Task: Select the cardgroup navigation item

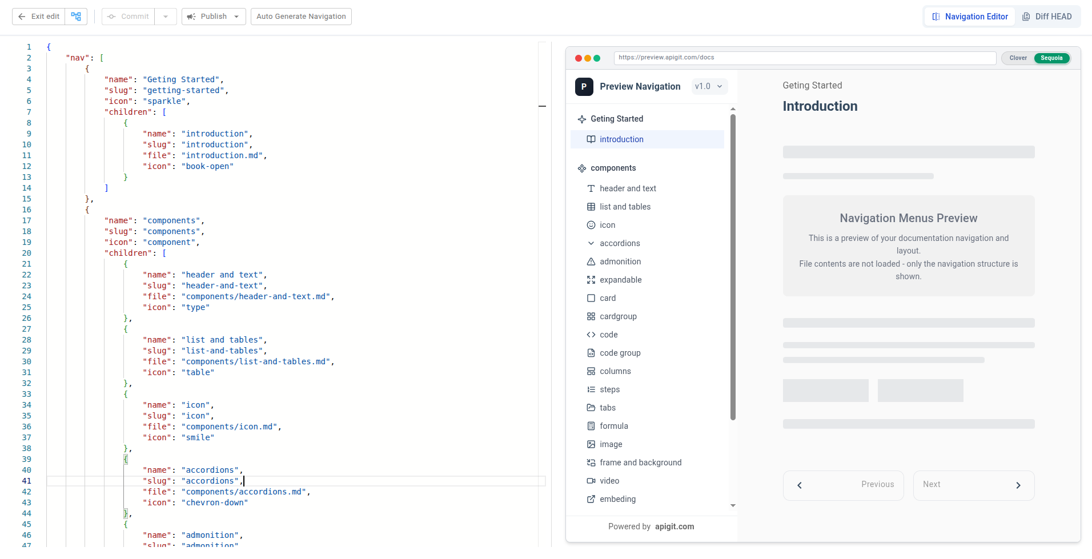Action: 647,316
